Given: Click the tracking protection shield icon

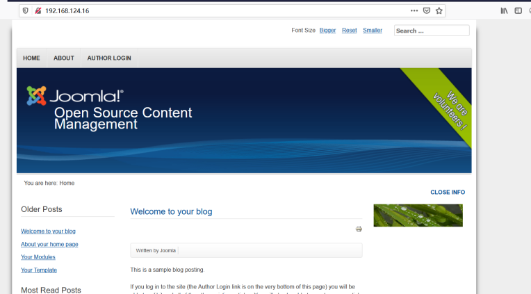Looking at the screenshot, I should [x=26, y=11].
